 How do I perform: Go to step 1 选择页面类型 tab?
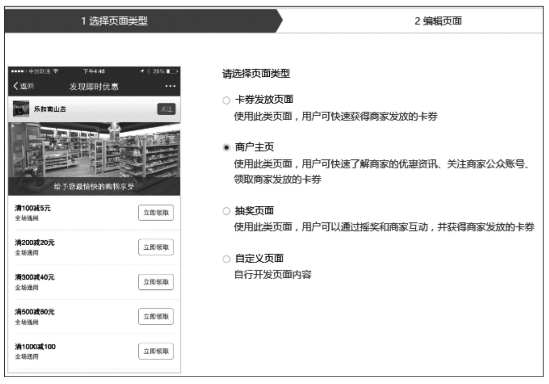(114, 21)
